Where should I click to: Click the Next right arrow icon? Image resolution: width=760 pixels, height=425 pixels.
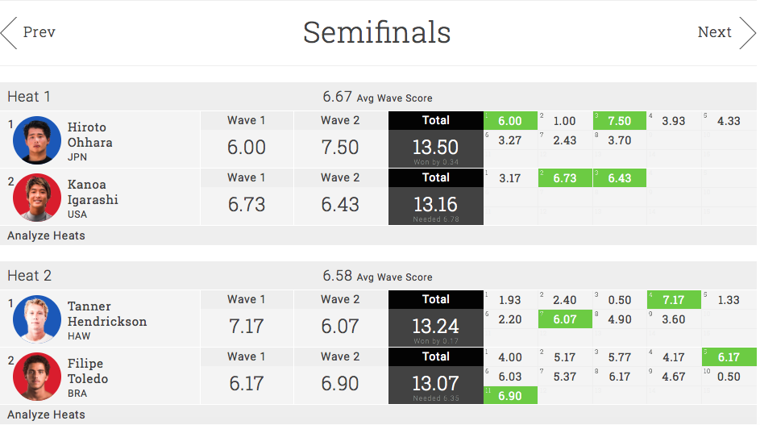747,33
